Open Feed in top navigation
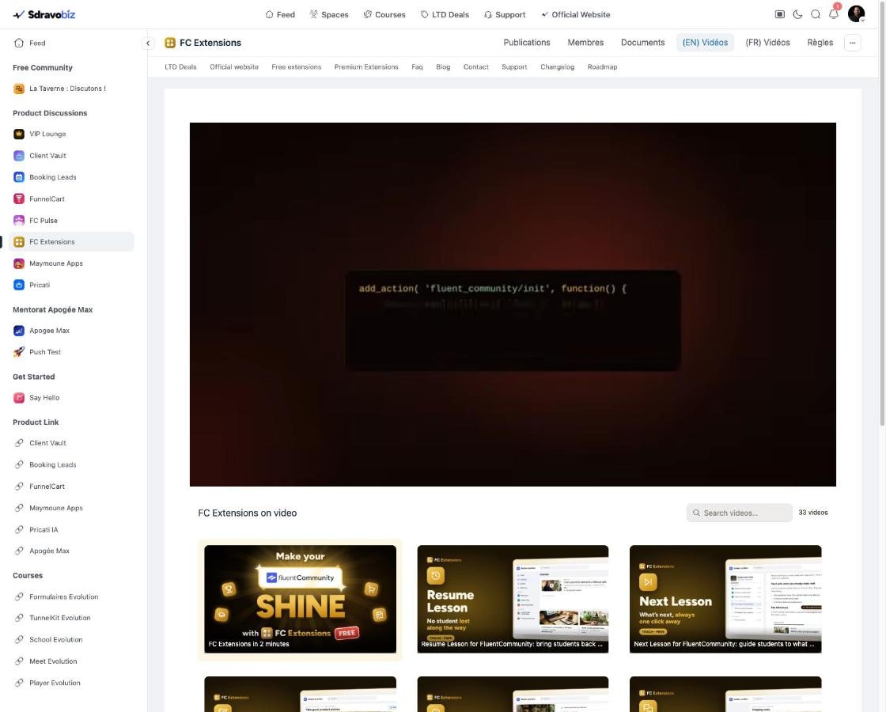Screen dimensions: 886x712 coord(280,15)
